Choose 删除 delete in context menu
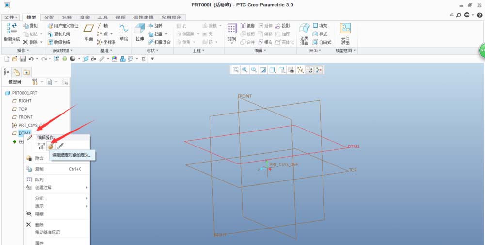 pos(57,225)
